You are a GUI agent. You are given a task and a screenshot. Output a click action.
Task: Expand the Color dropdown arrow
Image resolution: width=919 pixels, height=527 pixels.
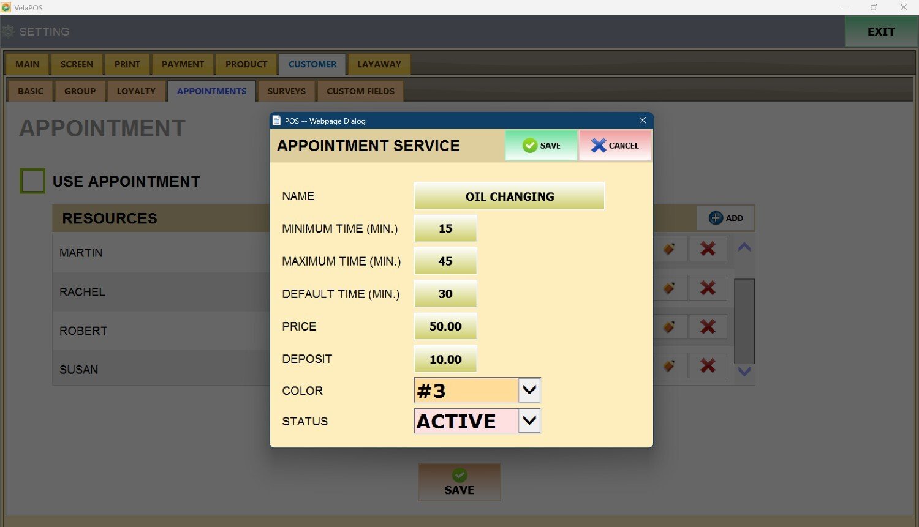click(x=529, y=390)
